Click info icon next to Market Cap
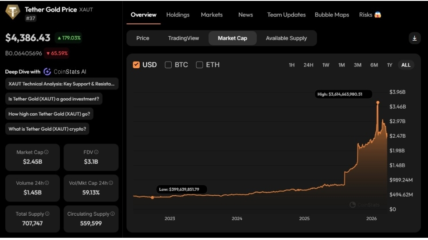Image resolution: width=428 pixels, height=240 pixels. 47,152
